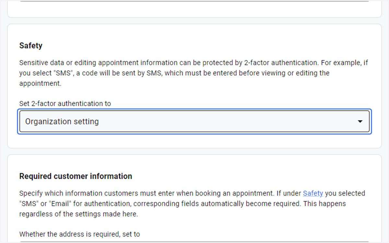Select the label 'Whether the address is required, set to'
The height and width of the screenshot is (243, 389).
point(80,234)
